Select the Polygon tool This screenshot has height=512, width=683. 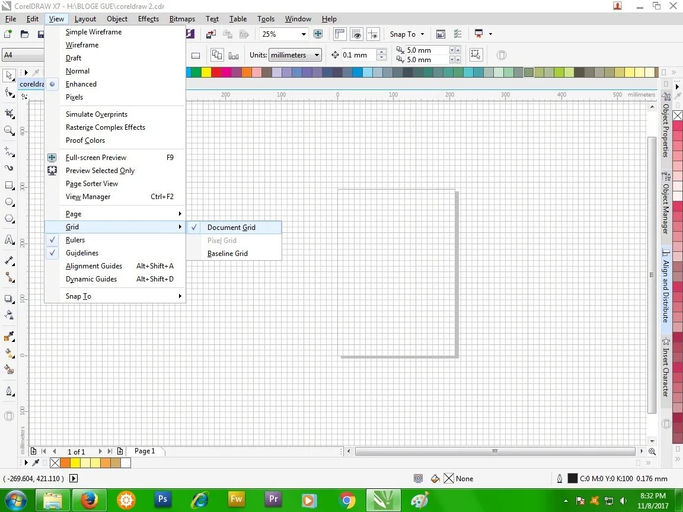[9, 219]
